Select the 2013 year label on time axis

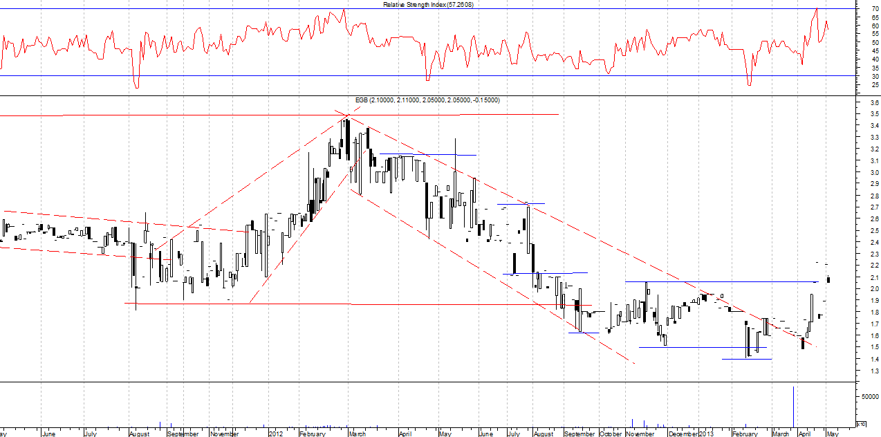pyautogui.click(x=706, y=434)
